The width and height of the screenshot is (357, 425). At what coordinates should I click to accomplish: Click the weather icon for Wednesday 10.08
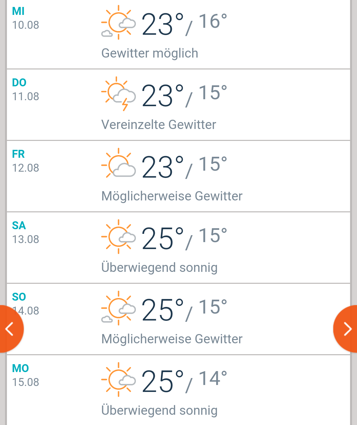click(118, 23)
